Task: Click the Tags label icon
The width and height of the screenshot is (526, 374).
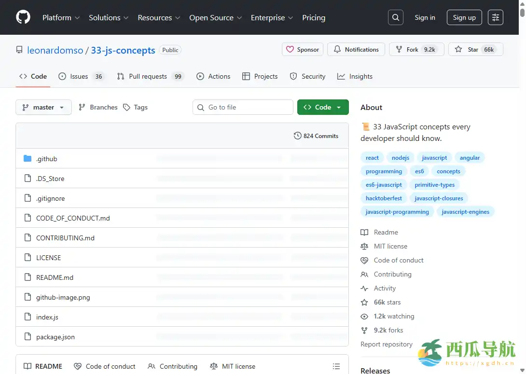Action: click(126, 107)
